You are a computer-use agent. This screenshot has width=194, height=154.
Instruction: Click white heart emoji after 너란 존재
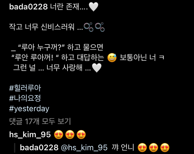pos(94,7)
